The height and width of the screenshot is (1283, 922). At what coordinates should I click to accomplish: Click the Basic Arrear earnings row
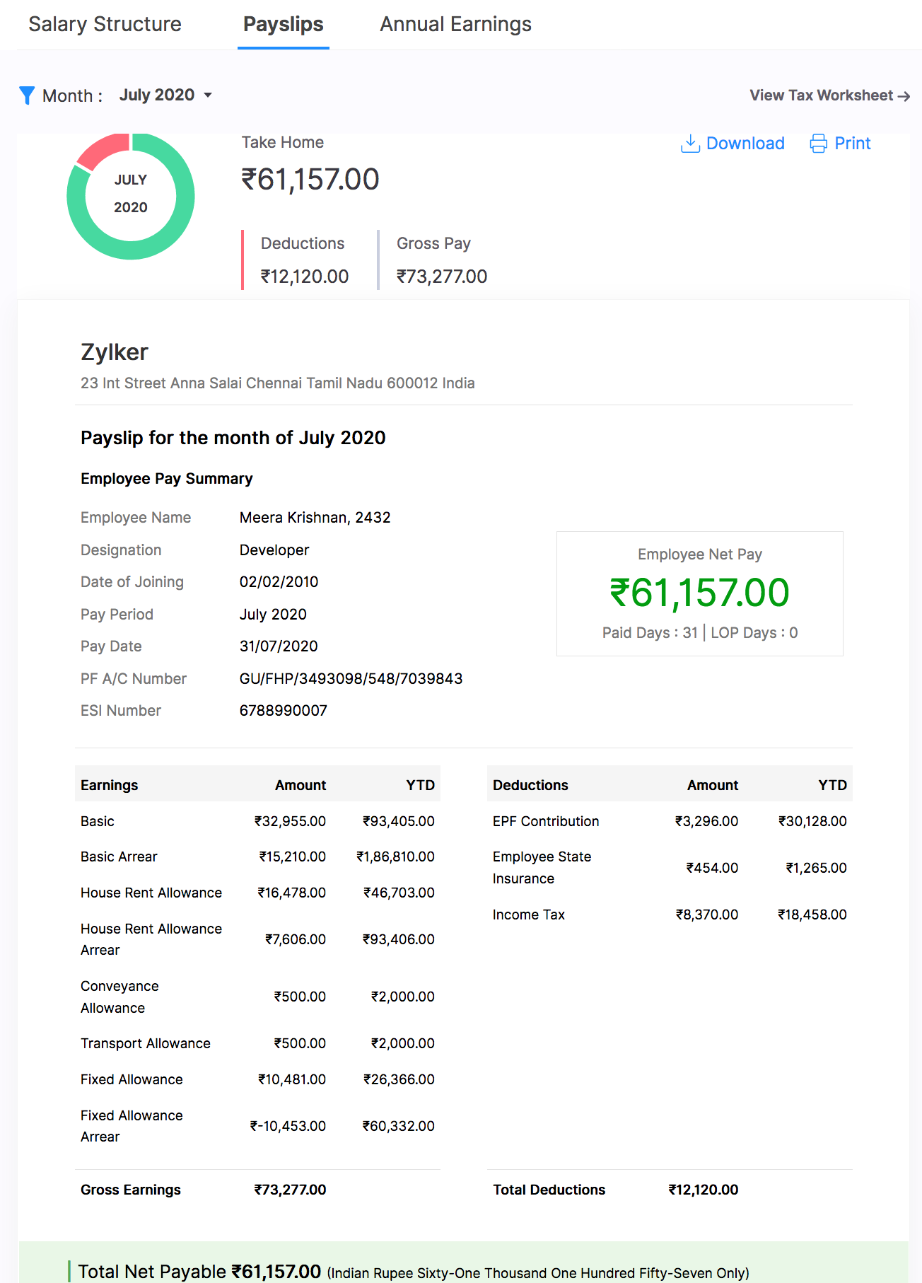[257, 857]
